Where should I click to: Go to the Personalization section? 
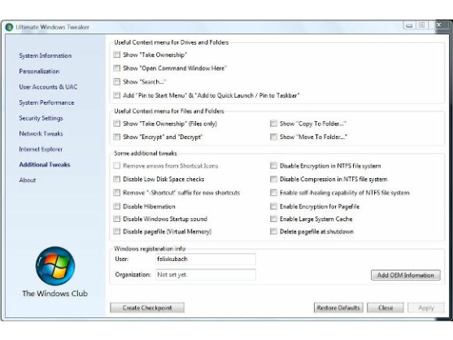click(x=39, y=71)
